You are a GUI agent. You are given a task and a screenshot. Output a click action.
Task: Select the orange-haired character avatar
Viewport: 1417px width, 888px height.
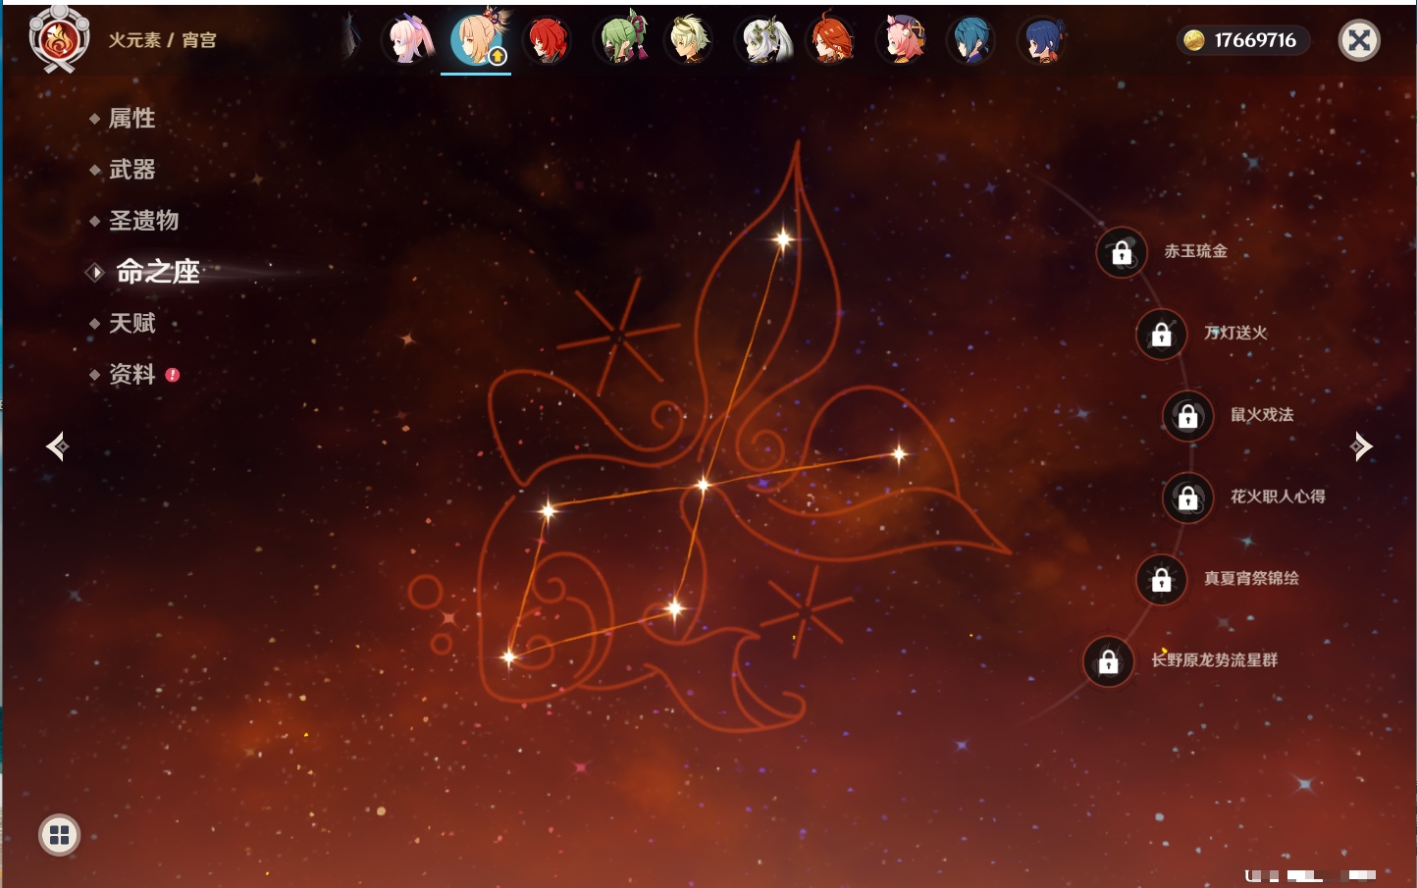[831, 40]
